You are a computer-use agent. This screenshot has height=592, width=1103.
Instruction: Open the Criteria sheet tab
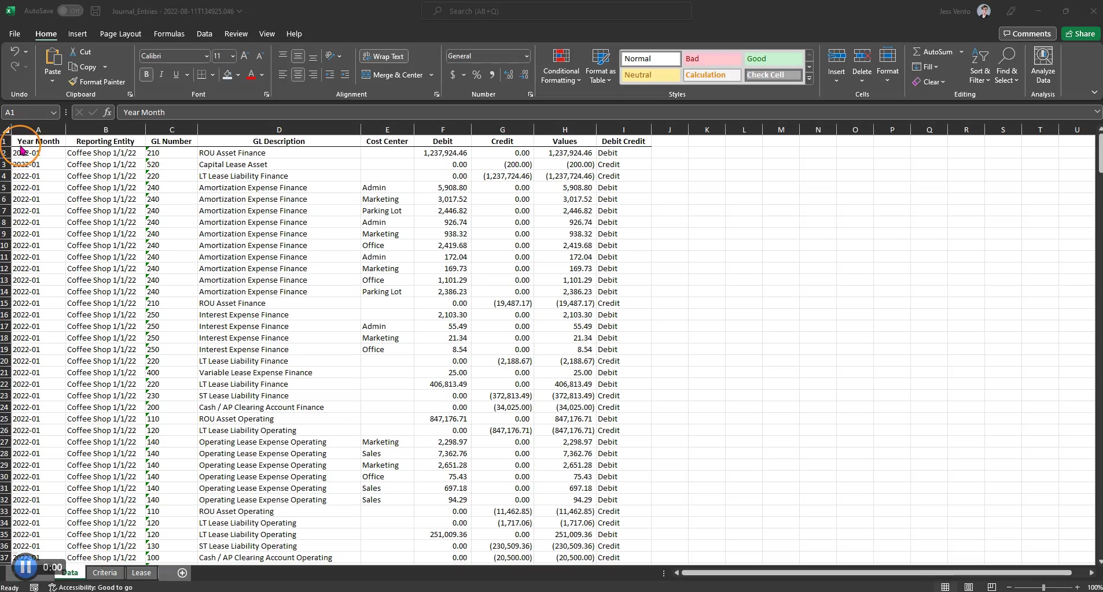[x=105, y=573]
